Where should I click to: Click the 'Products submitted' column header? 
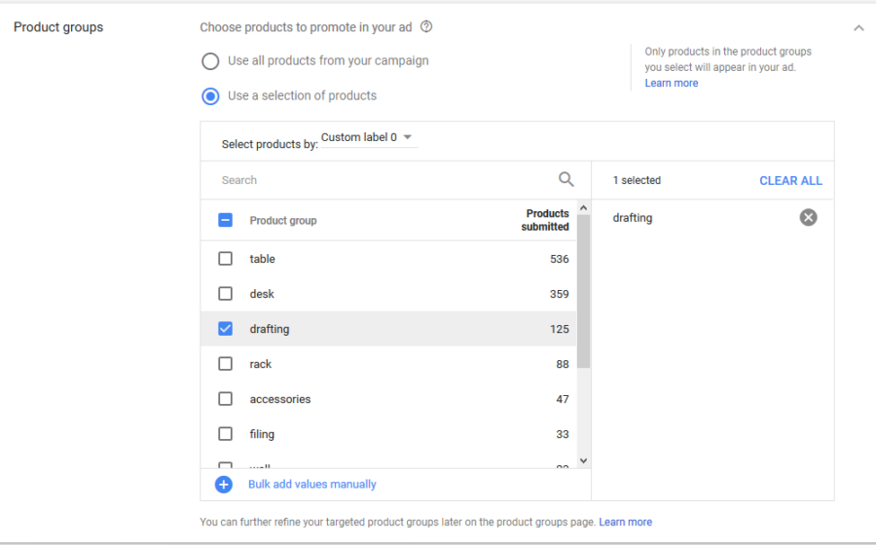pos(545,220)
